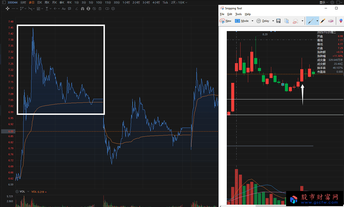Screen dimensions: 344x207
Task: Expand the 2天：1分K period dropdown
Action: coord(179,2)
